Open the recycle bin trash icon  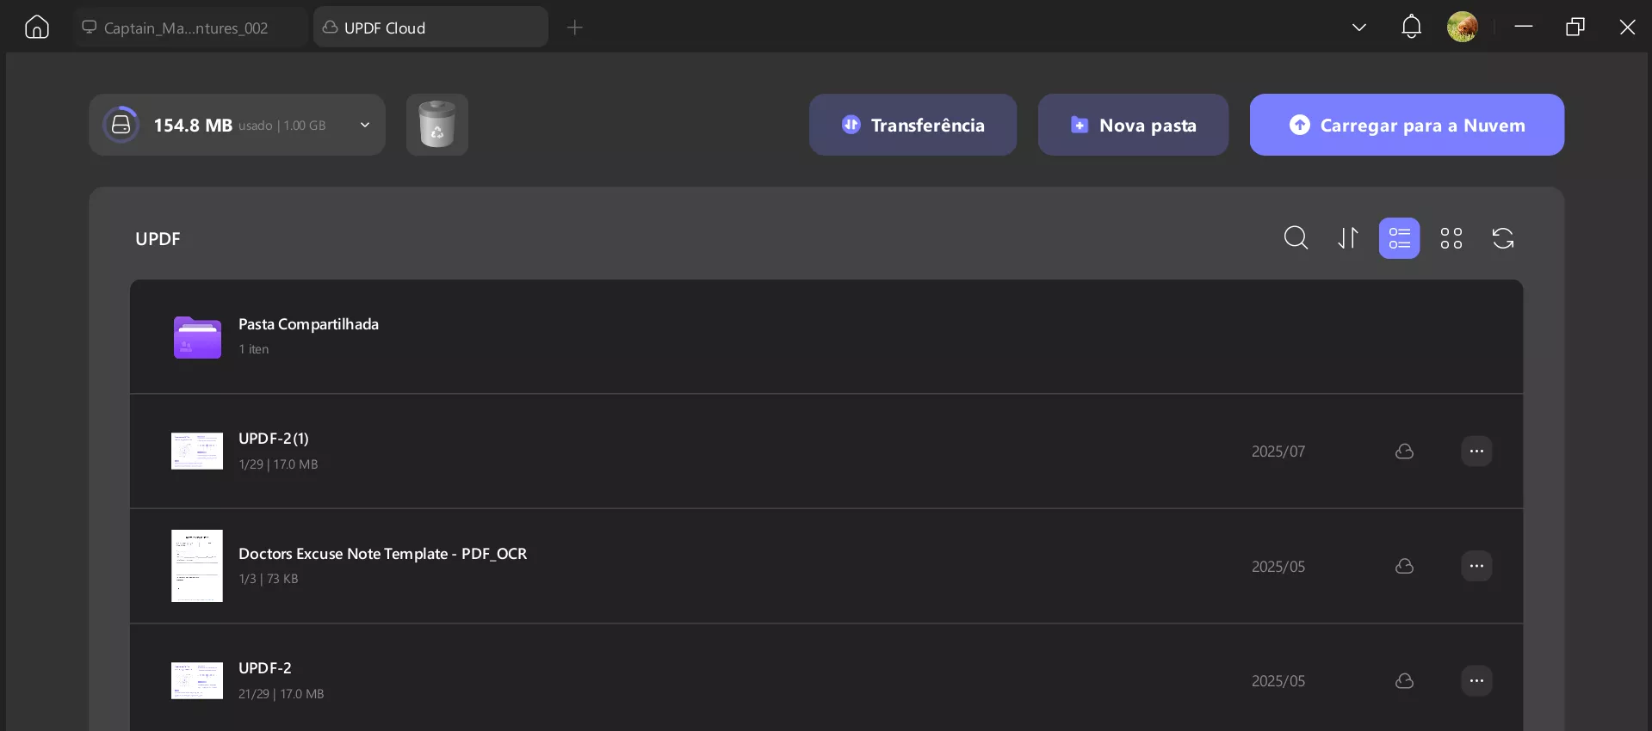tap(437, 125)
